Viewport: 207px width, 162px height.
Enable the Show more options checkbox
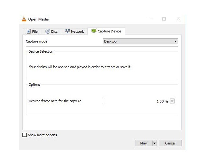(x=24, y=135)
